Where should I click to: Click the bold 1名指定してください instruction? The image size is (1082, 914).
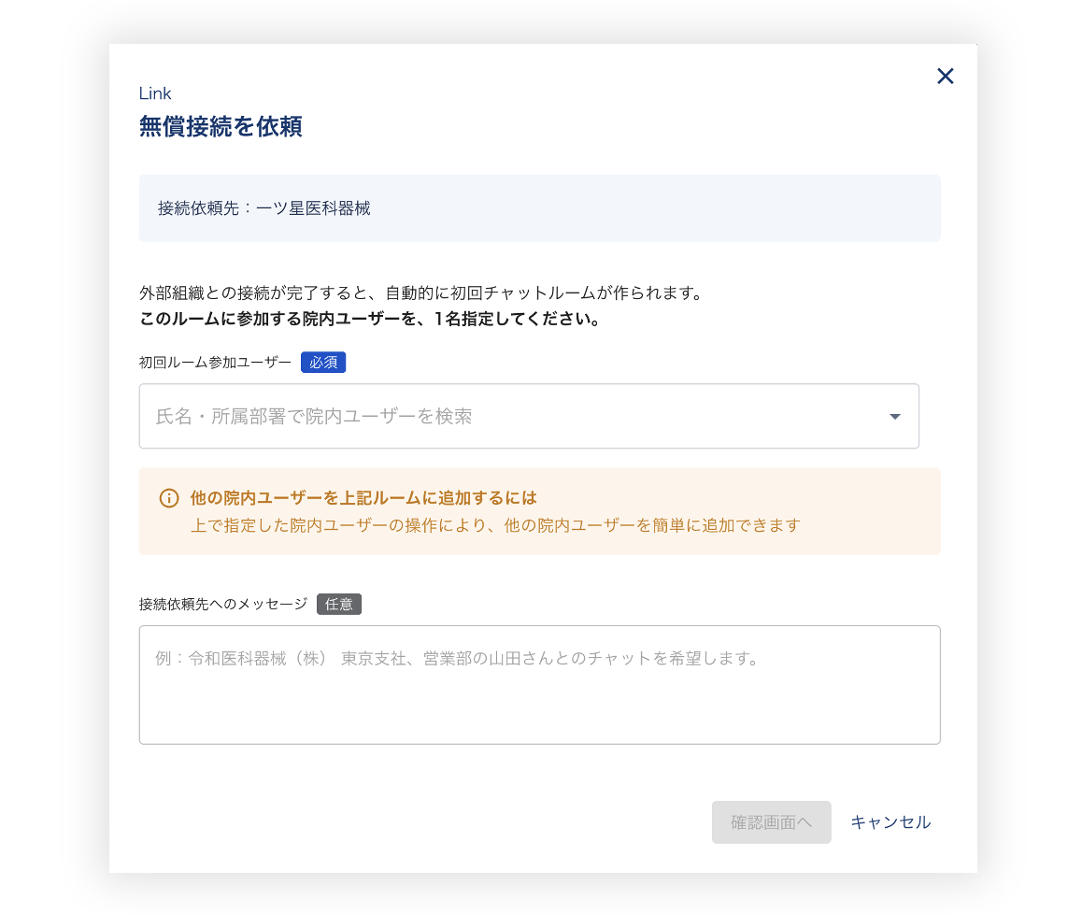click(x=369, y=320)
